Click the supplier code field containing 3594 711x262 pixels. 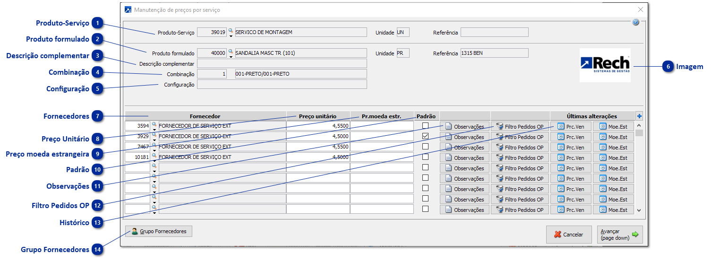[x=137, y=126]
